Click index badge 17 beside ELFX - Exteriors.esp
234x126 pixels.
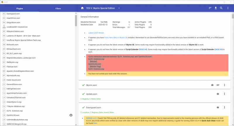coord(4,111)
